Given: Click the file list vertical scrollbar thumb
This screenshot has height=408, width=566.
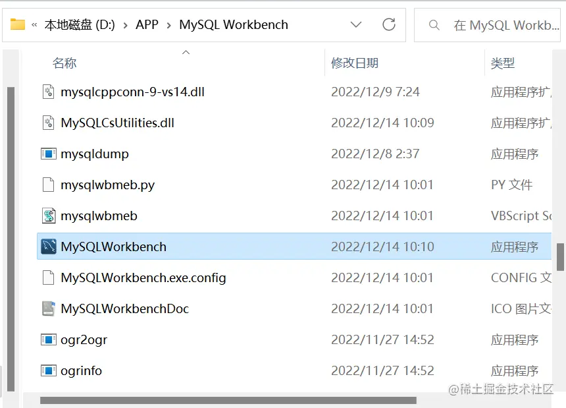Looking at the screenshot, I should coord(560,256).
